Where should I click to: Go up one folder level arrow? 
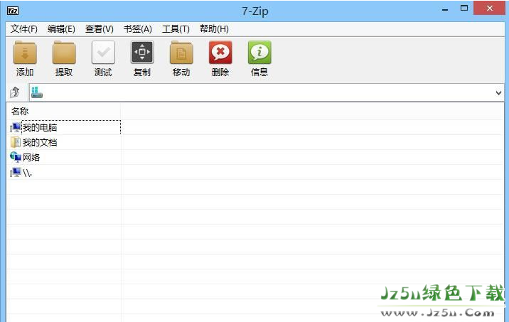(15, 92)
